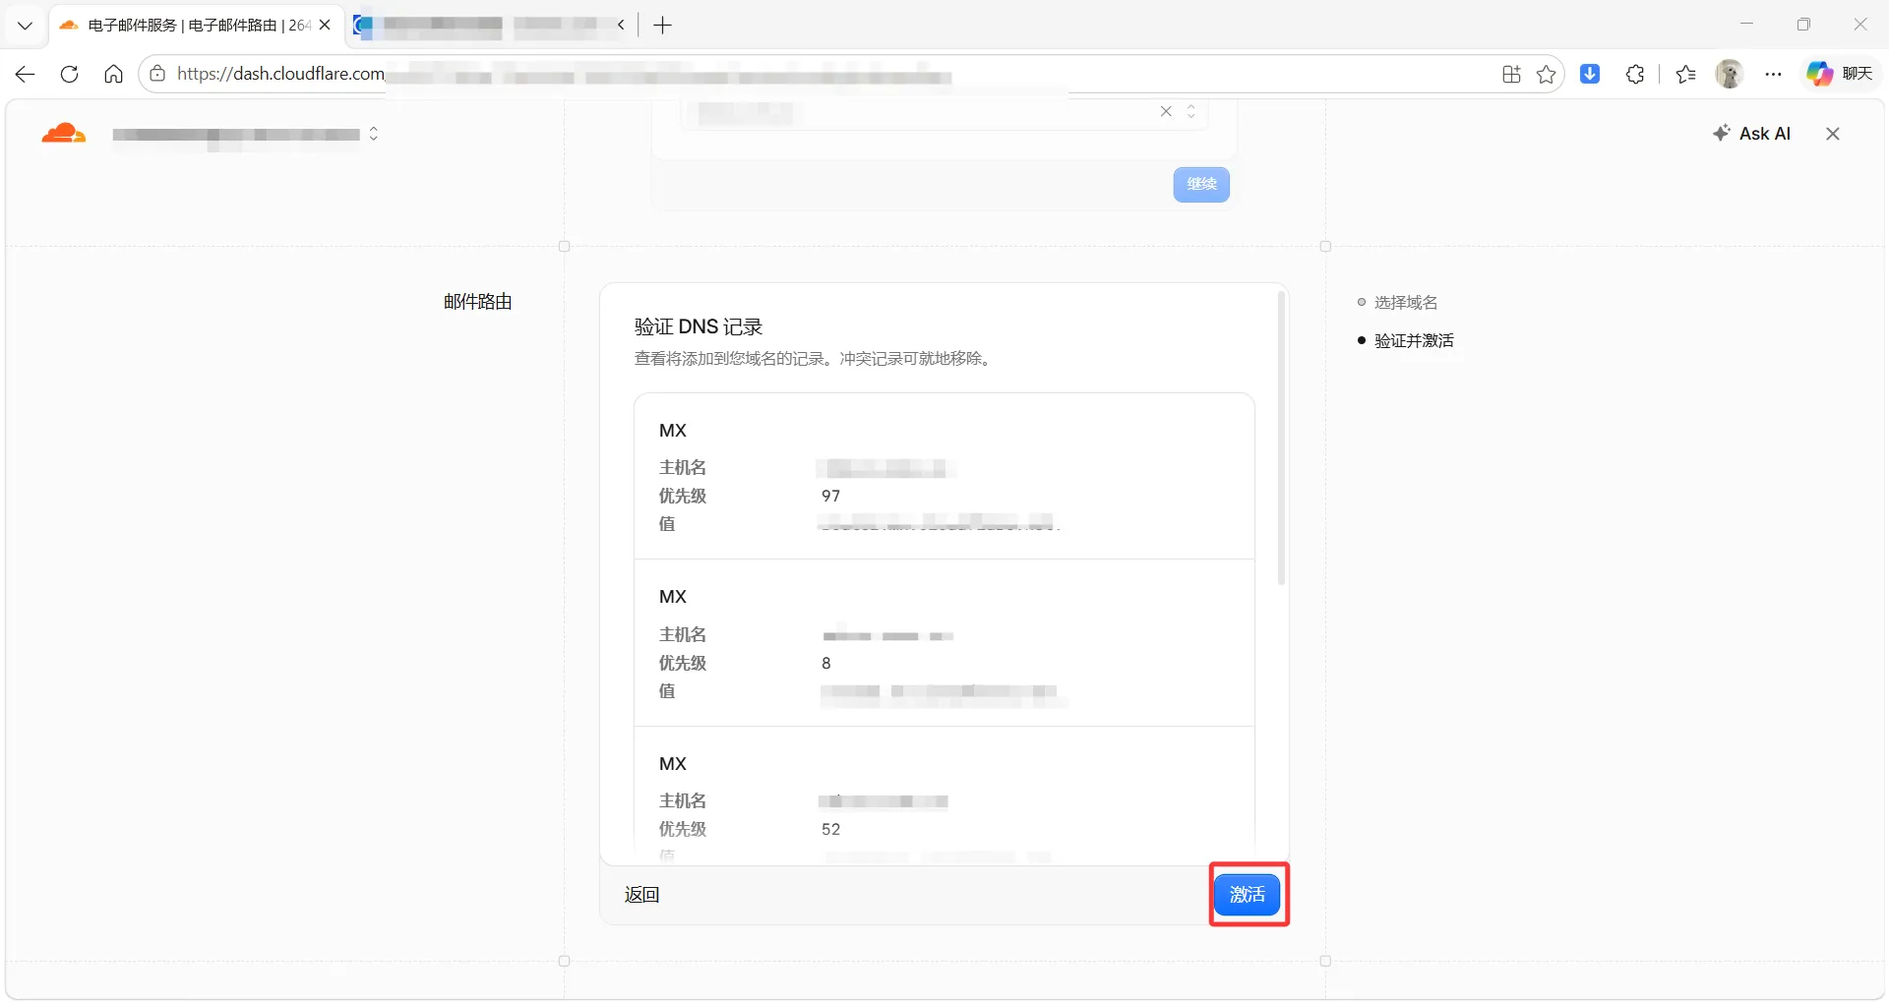Image resolution: width=1889 pixels, height=1003 pixels.
Task: Open browser settings and more menu
Action: [x=1774, y=74]
